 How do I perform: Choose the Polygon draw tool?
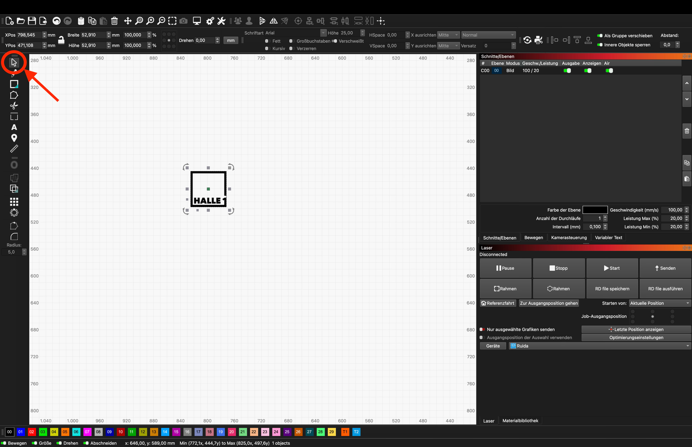pyautogui.click(x=14, y=95)
